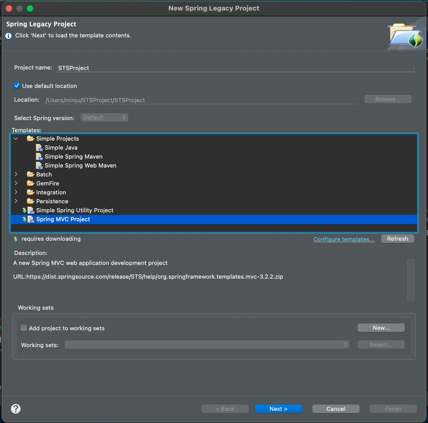Click the Simple Java template icon
Viewport: 428px width, 423px height.
[39, 147]
